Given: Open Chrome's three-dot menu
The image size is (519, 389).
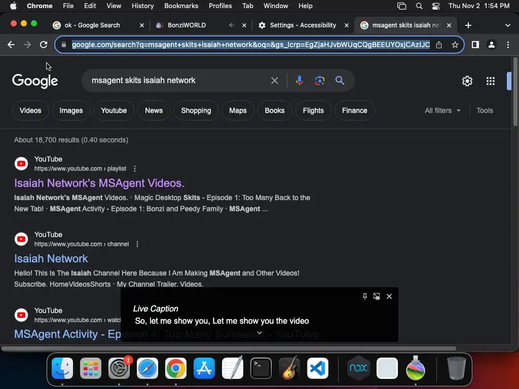Looking at the screenshot, I should tap(508, 45).
